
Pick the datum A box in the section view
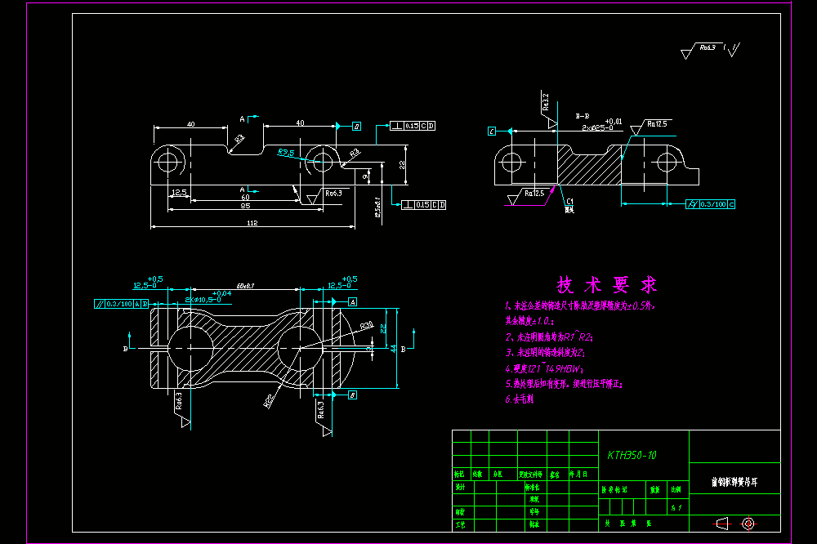click(x=352, y=302)
